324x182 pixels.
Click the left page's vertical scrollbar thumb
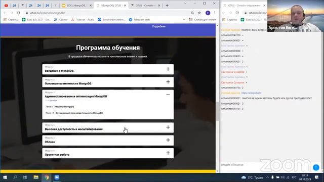(x=217, y=111)
